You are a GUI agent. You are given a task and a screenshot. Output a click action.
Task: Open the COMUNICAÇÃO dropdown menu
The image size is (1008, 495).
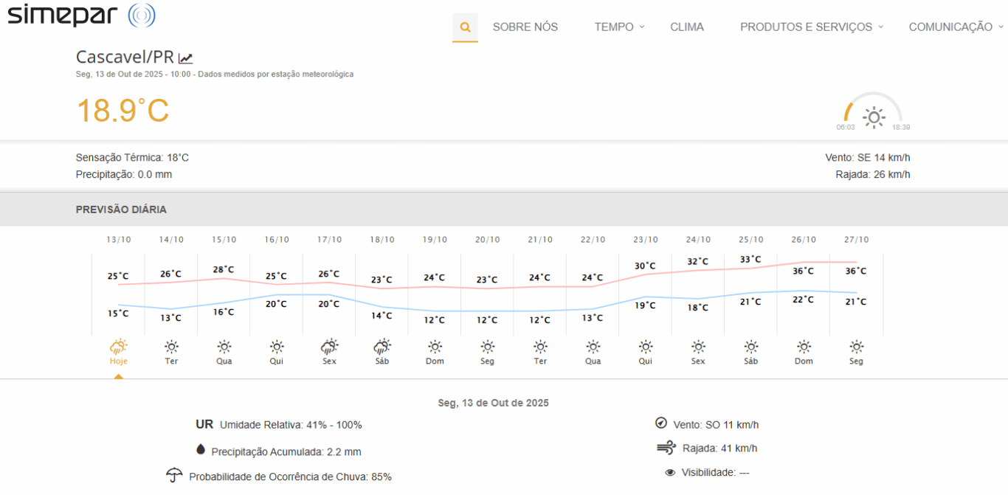(956, 27)
